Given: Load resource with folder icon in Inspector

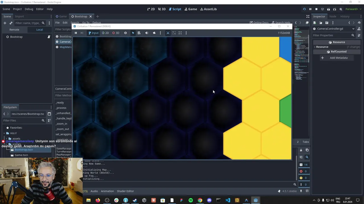Looking at the screenshot, I should click(x=321, y=23).
